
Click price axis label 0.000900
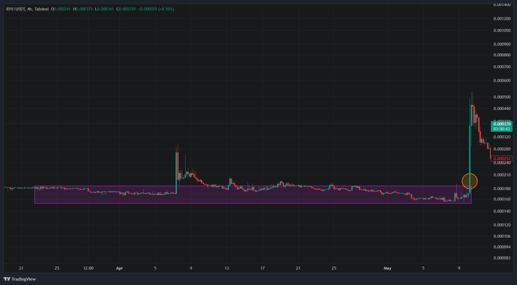pos(502,44)
